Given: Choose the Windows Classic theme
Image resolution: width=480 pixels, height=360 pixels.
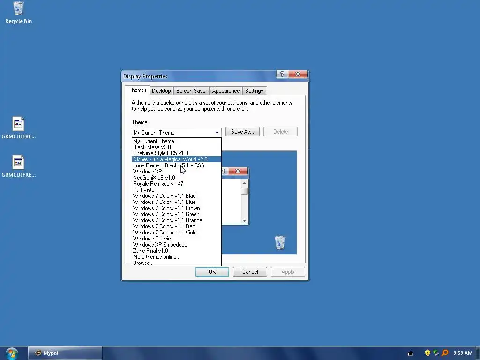Looking at the screenshot, I should (x=177, y=239).
